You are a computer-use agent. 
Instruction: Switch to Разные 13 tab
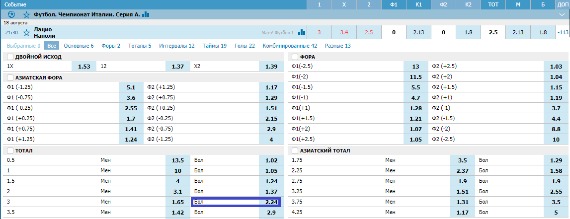pos(338,46)
